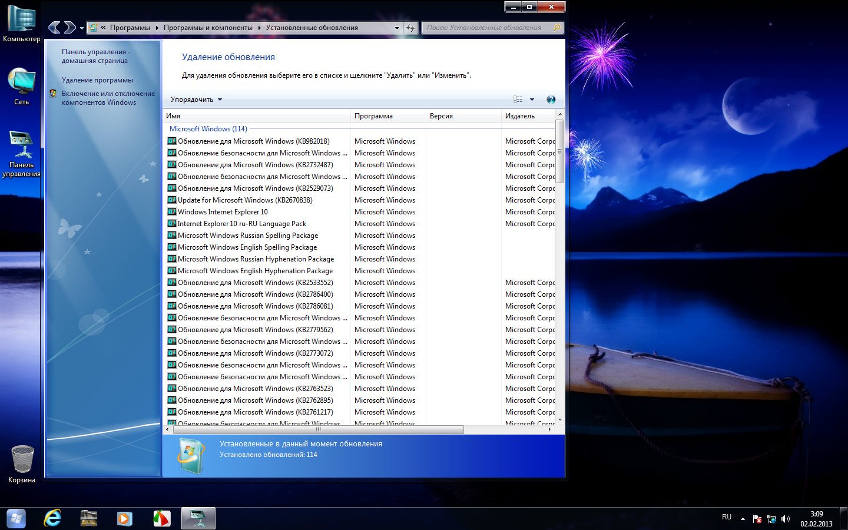Viewport: 848px width, 530px height.
Task: Sort by the Версия column header
Action: 463,116
